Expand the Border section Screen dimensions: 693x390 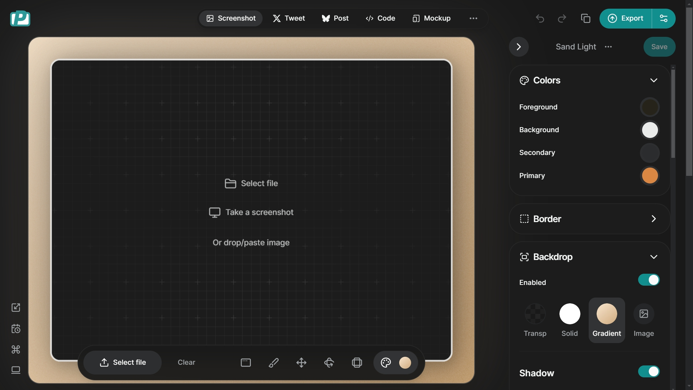click(x=654, y=219)
